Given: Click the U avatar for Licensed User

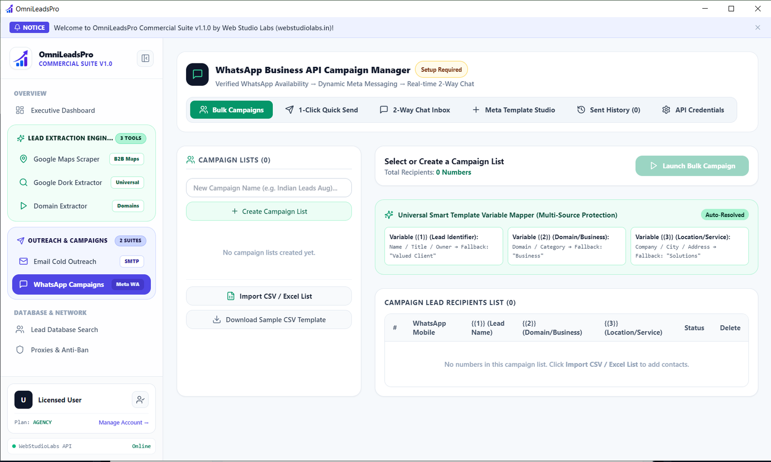Looking at the screenshot, I should 24,400.
